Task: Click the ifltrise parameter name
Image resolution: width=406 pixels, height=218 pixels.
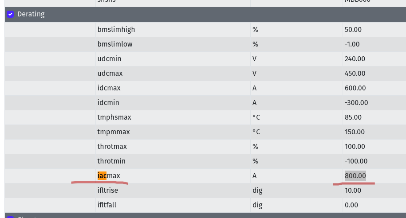Action: pos(108,191)
